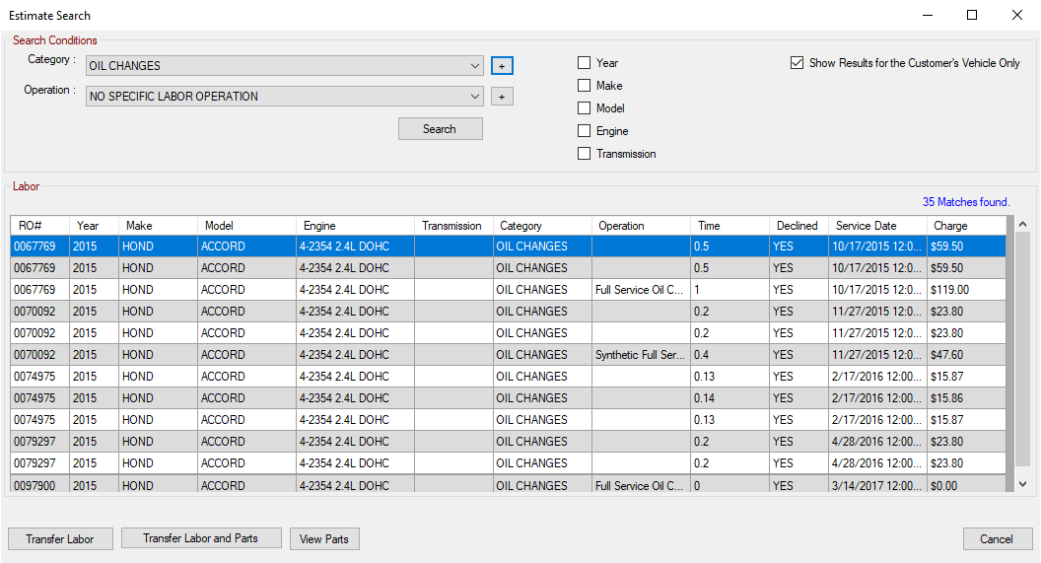Sort by the Transmission column header
The image size is (1041, 563).
(x=453, y=226)
